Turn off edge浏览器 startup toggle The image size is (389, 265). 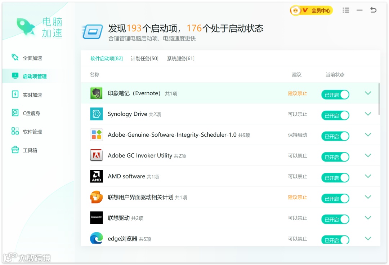(335, 240)
